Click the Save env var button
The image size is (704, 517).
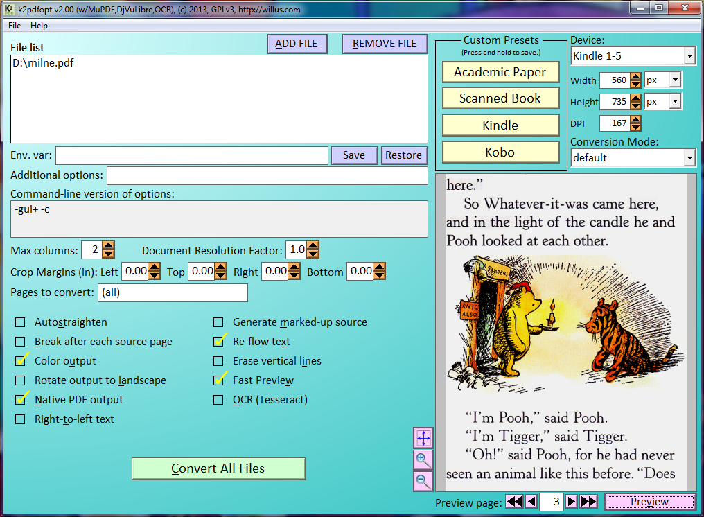pos(354,155)
